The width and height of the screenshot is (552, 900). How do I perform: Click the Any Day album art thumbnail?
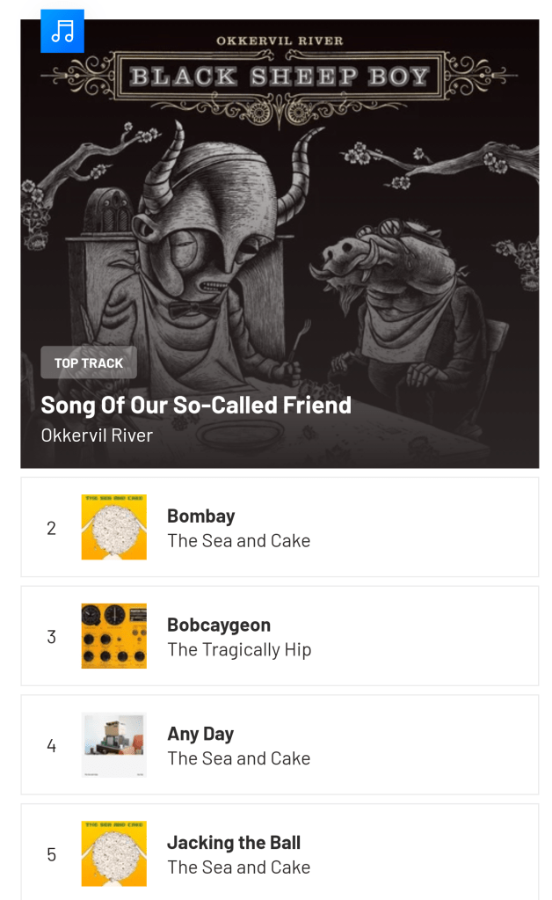click(x=114, y=745)
